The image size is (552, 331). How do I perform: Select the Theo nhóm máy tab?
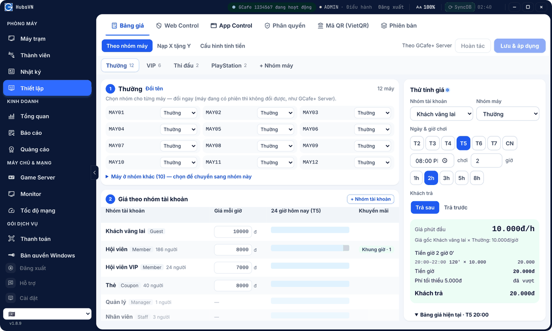(127, 46)
